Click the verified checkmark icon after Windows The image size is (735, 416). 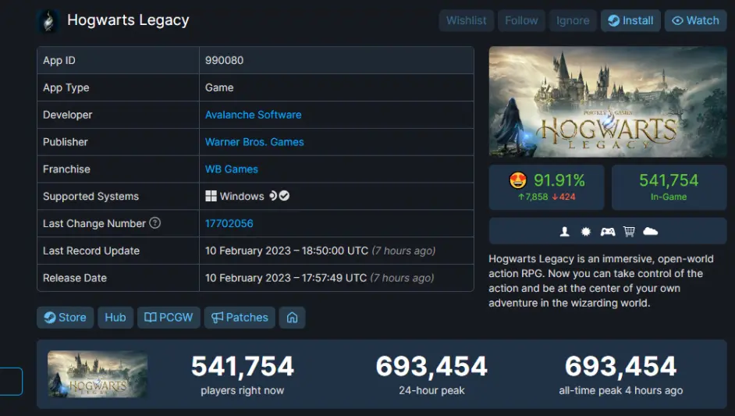click(284, 196)
